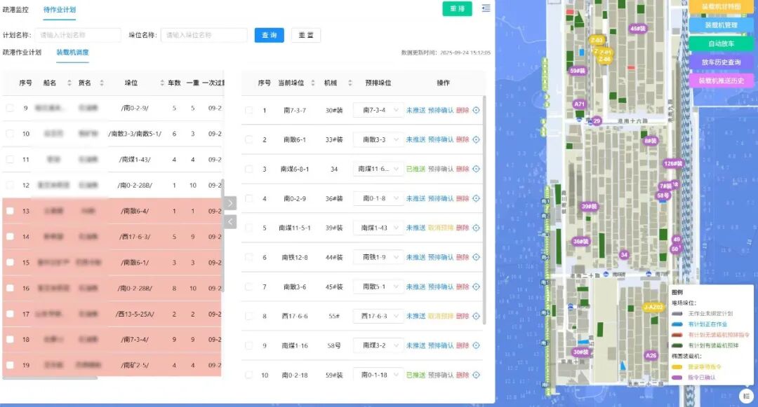Click the left arrow transfer button between tables
The image size is (758, 407).
coord(231,222)
